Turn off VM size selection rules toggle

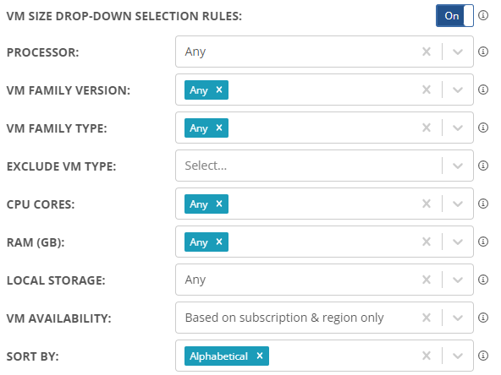coord(454,15)
